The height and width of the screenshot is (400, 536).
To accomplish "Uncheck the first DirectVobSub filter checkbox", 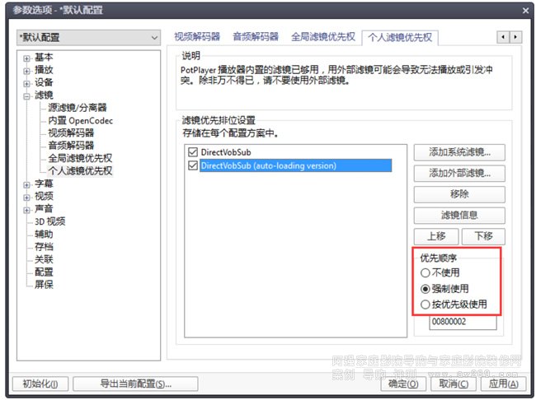I will [193, 152].
